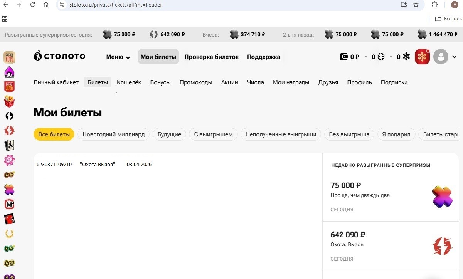Image resolution: width=463 pixels, height=279 pixels.
Task: Click ticket date 03.04.2026
Action: click(139, 165)
